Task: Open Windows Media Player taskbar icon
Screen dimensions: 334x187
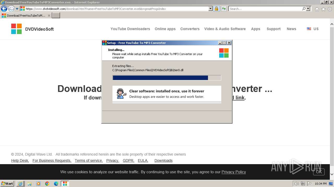Action: pos(38,184)
